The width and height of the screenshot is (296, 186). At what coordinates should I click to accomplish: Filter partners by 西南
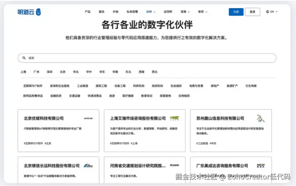[x=142, y=72]
